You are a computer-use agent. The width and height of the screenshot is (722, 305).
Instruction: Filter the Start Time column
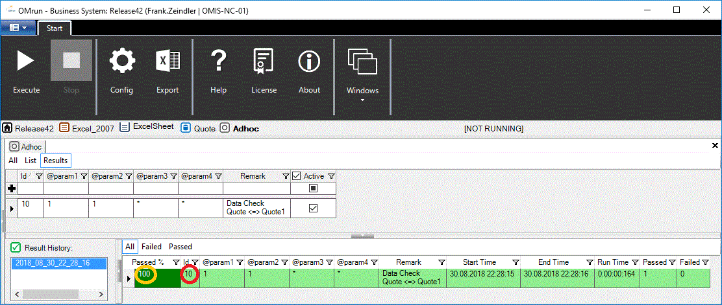[x=516, y=262]
